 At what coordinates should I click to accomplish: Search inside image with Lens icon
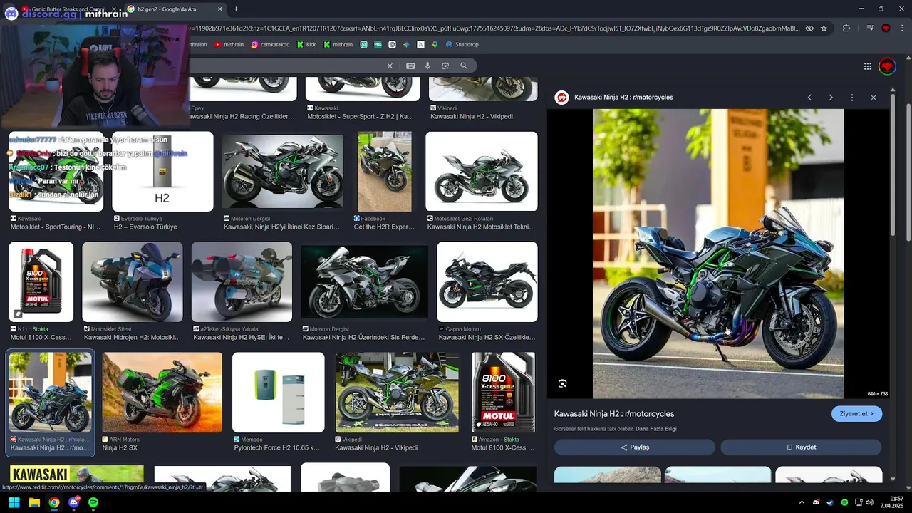click(x=562, y=383)
